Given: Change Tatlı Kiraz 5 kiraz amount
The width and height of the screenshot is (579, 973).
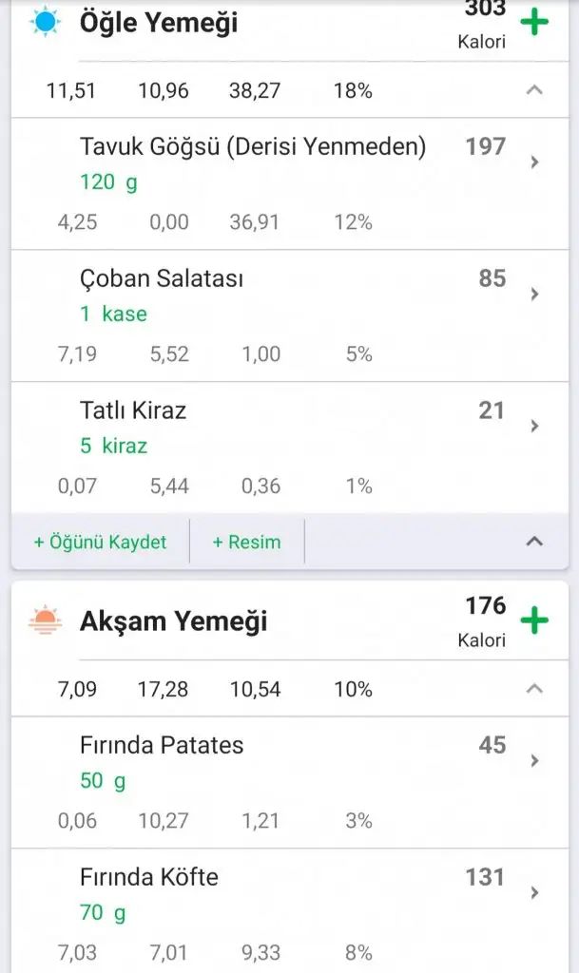Looking at the screenshot, I should click(x=113, y=446).
